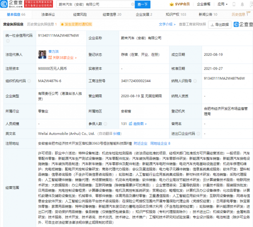Click 同地址企业 8 link
This screenshot has height=227, width=253.
(160, 143)
